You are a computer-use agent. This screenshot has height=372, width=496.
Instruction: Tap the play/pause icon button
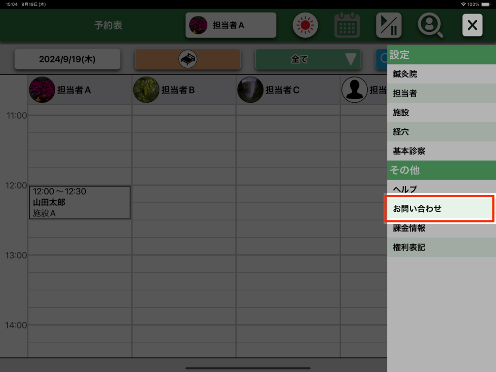coord(388,25)
